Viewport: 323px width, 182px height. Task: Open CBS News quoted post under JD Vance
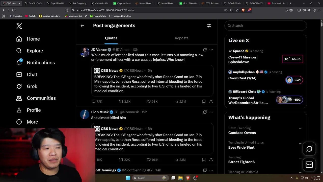point(152,81)
